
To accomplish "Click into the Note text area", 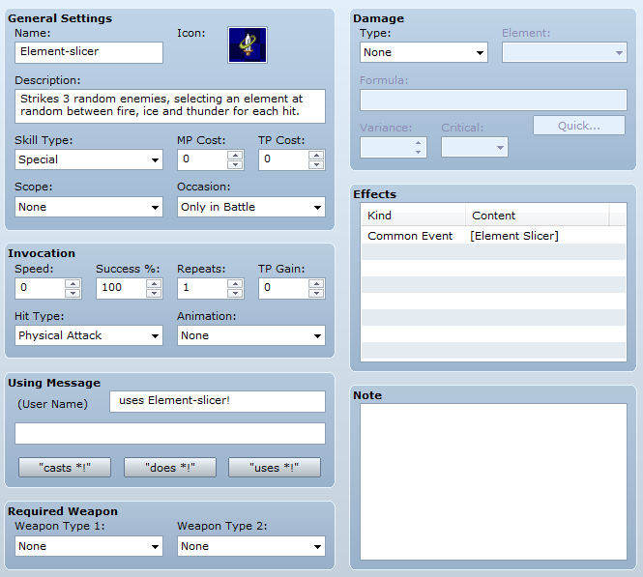I will [493, 482].
